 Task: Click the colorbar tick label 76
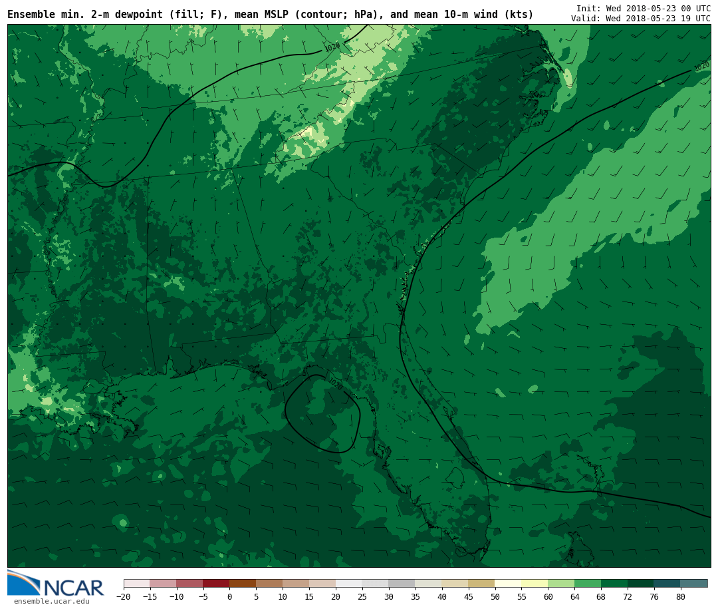[654, 596]
